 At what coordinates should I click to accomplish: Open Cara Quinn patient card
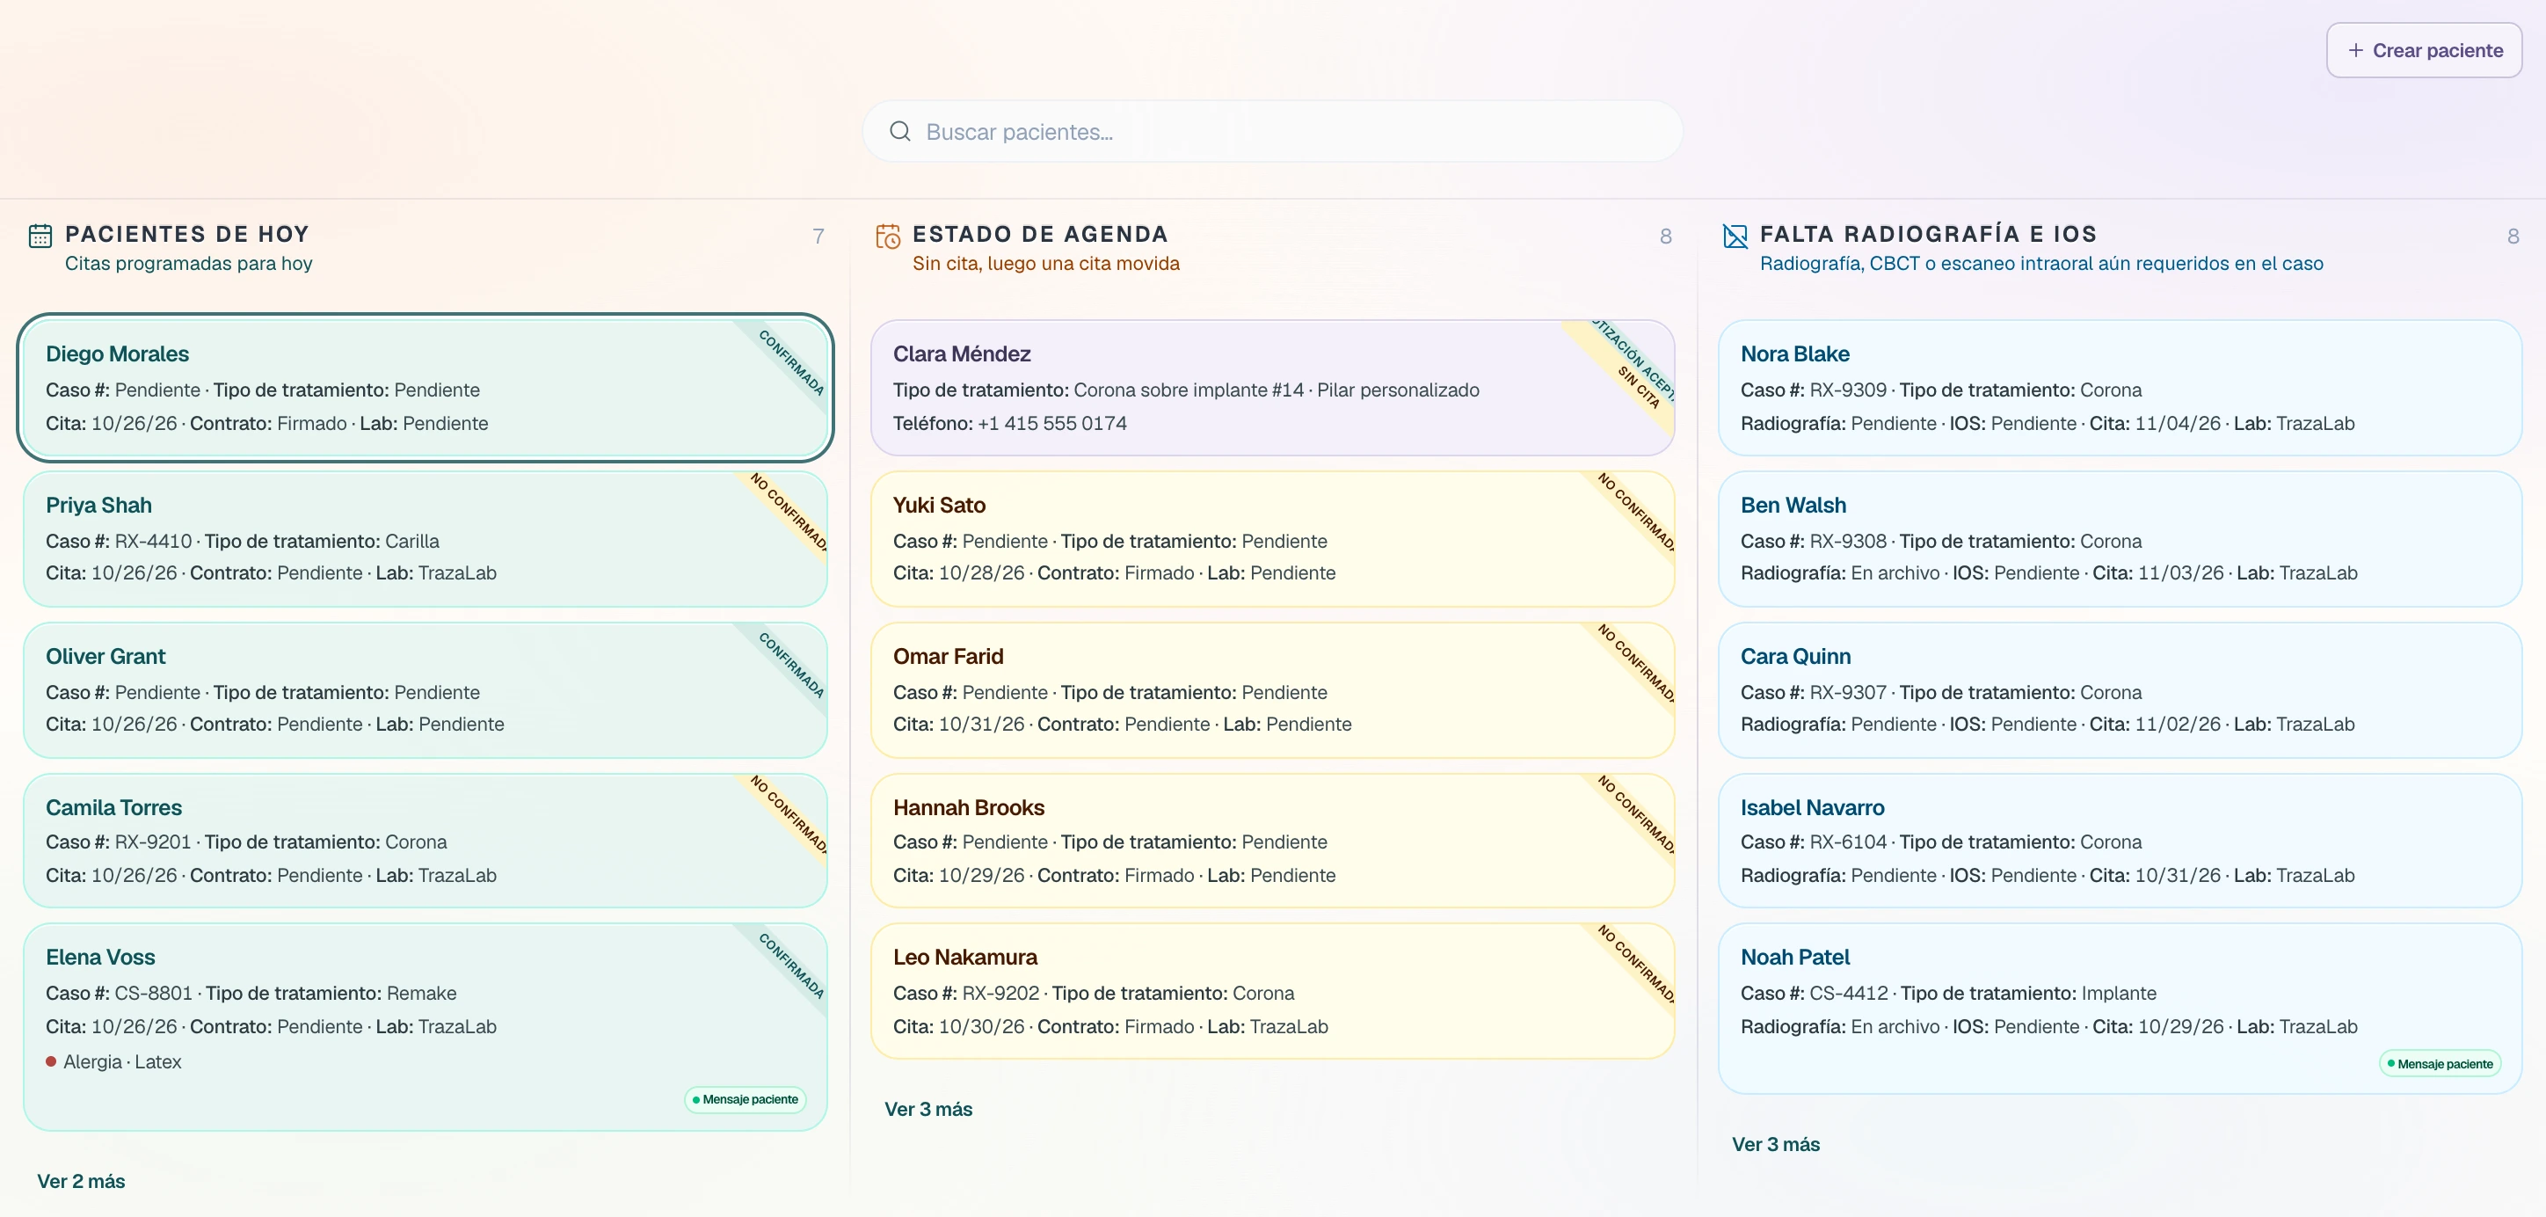2120,690
